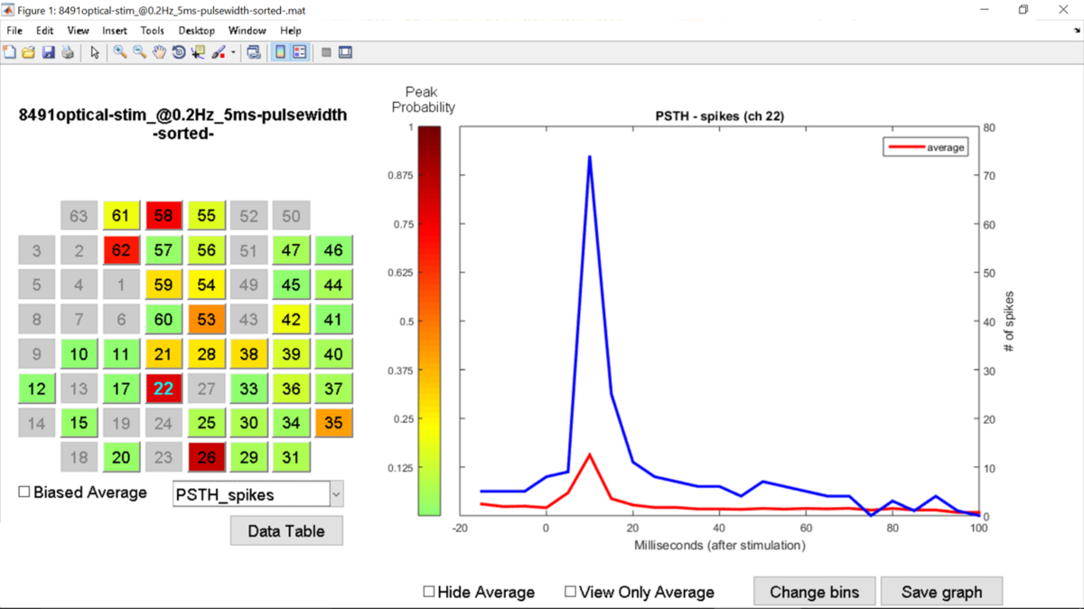Image resolution: width=1084 pixels, height=609 pixels.
Task: Click the Change bins button
Action: point(814,592)
